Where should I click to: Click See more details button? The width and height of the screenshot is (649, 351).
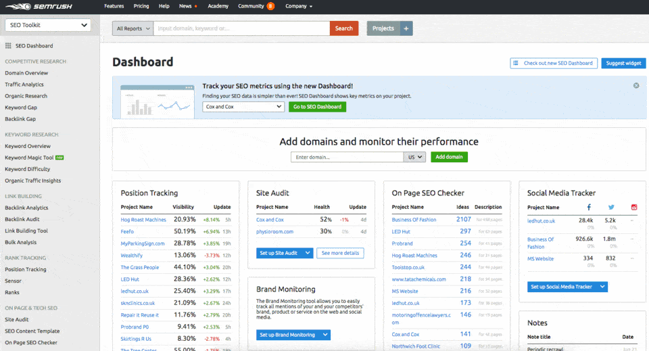click(x=340, y=253)
